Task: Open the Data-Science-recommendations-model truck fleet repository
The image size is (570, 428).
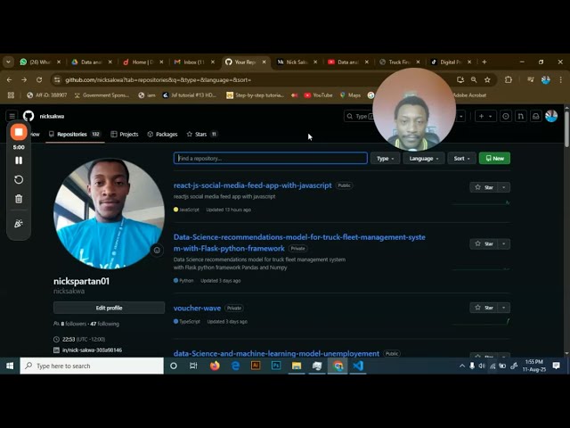Action: [299, 243]
